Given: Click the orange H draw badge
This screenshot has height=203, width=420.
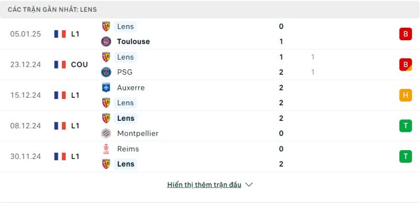Looking at the screenshot, I should (x=405, y=95).
